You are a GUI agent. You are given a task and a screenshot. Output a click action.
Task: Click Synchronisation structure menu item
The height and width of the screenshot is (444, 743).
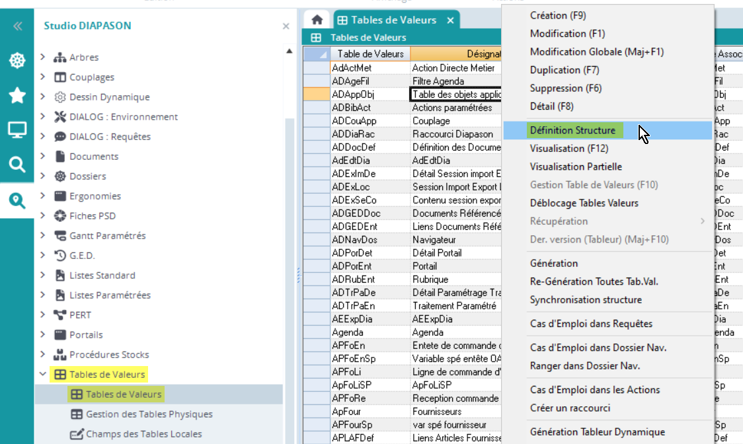[586, 300]
